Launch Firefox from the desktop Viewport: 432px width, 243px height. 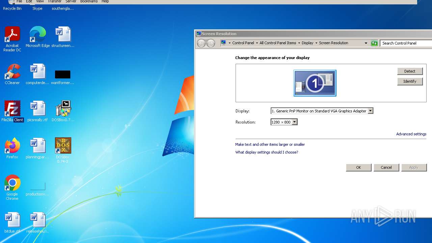[x=12, y=148]
